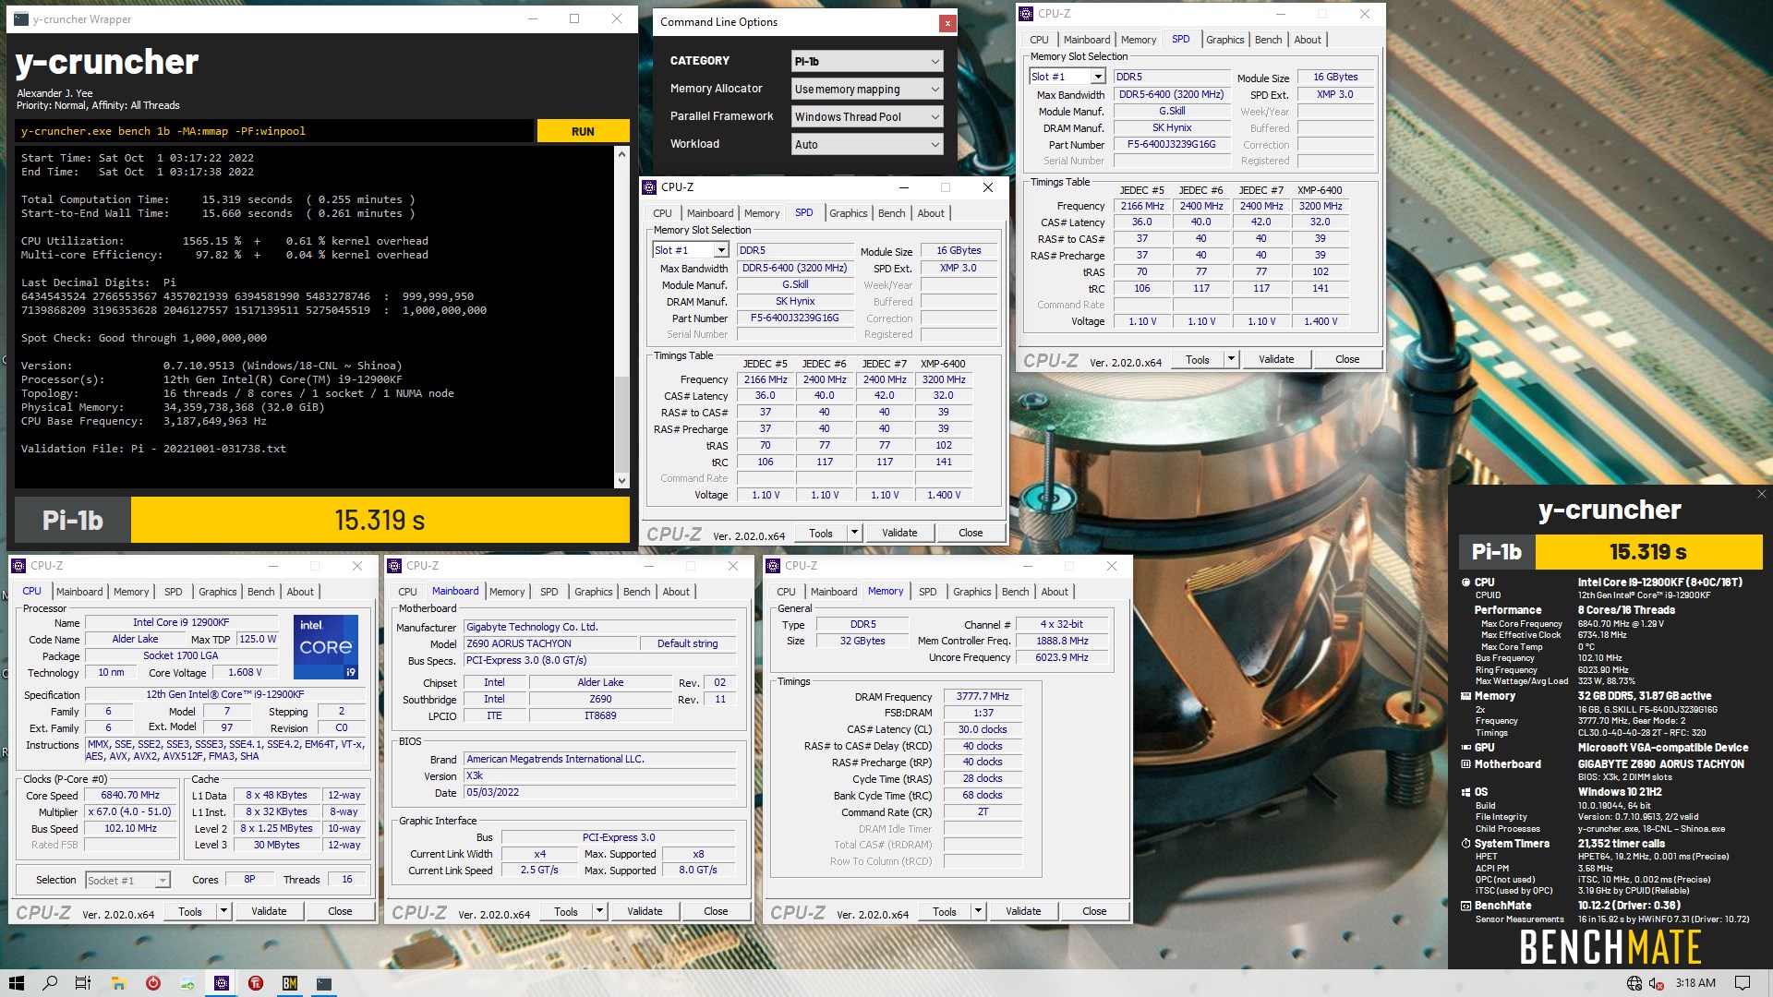This screenshot has height=997, width=1773.
Task: Click Tools in CPU-Z below Command Line Options
Action: pyautogui.click(x=821, y=533)
